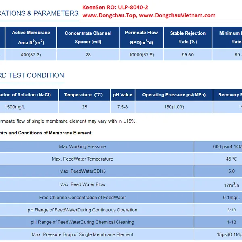The width and height of the screenshot is (242, 242).
Task: Click Free Chlorine Concentration of FeedWater row
Action: [x=82, y=198]
